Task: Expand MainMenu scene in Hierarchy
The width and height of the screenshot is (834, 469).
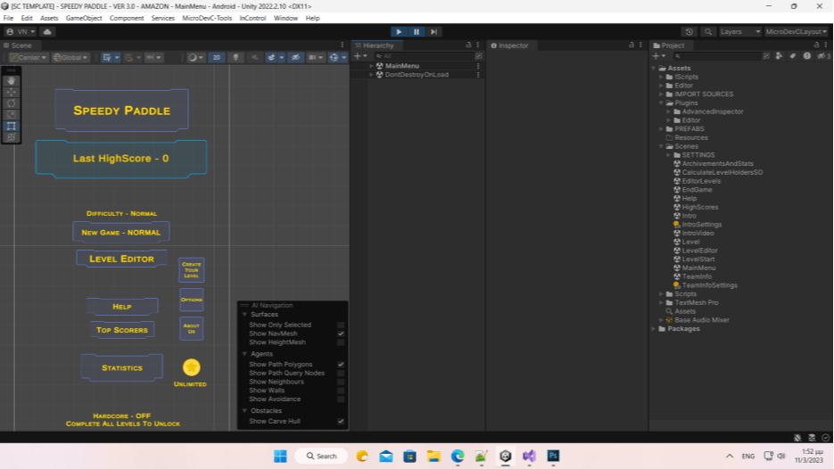Action: [371, 66]
